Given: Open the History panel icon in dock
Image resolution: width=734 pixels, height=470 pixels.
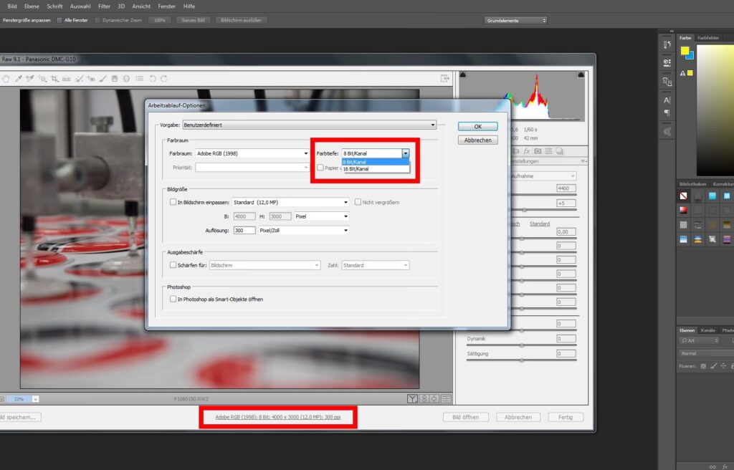Looking at the screenshot, I should click(667, 45).
